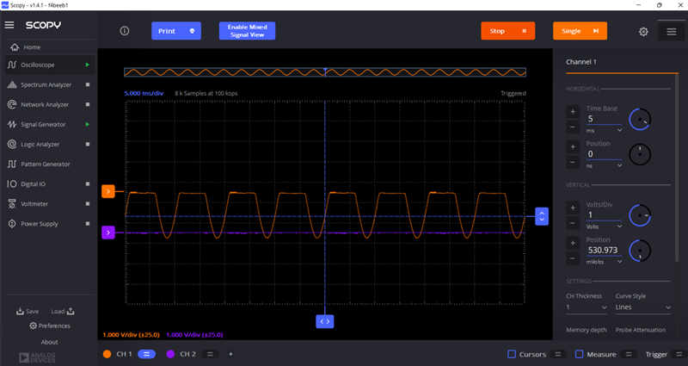Image resolution: width=688 pixels, height=366 pixels.
Task: Toggle the right panel menu icon
Action: click(x=672, y=32)
